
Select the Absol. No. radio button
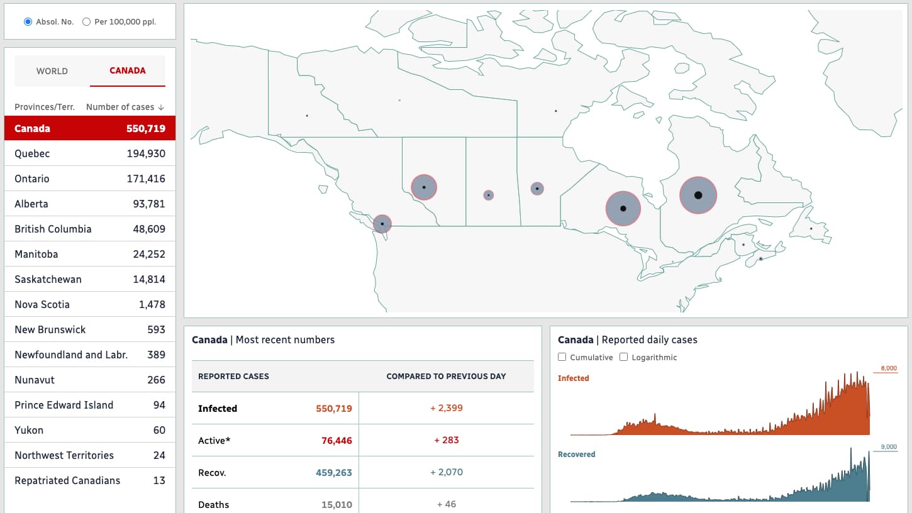(26, 21)
